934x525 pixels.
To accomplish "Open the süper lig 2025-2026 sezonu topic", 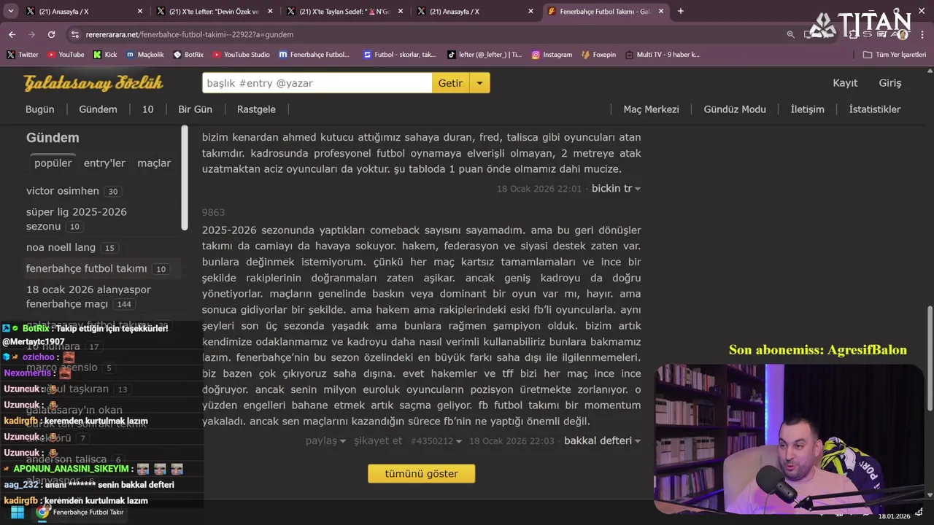I will (77, 219).
